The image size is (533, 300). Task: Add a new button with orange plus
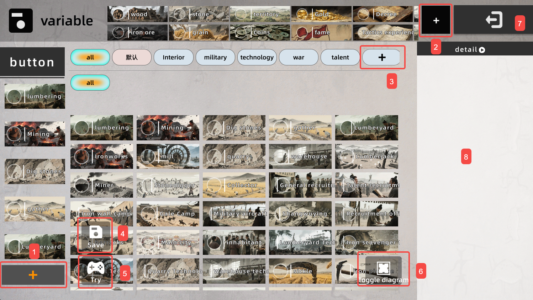pyautogui.click(x=33, y=275)
